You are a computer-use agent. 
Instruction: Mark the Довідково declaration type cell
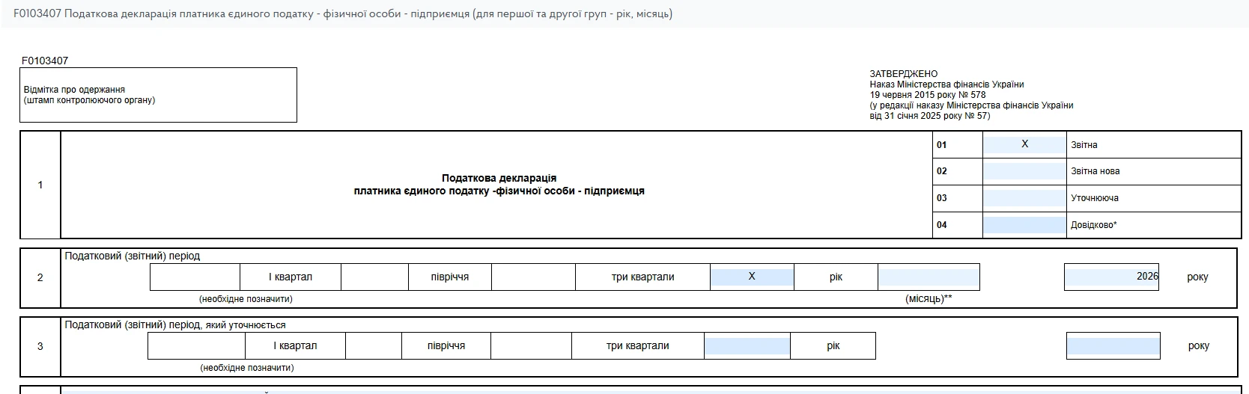1024,225
